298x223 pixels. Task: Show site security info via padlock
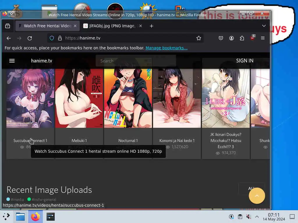(x=60, y=38)
